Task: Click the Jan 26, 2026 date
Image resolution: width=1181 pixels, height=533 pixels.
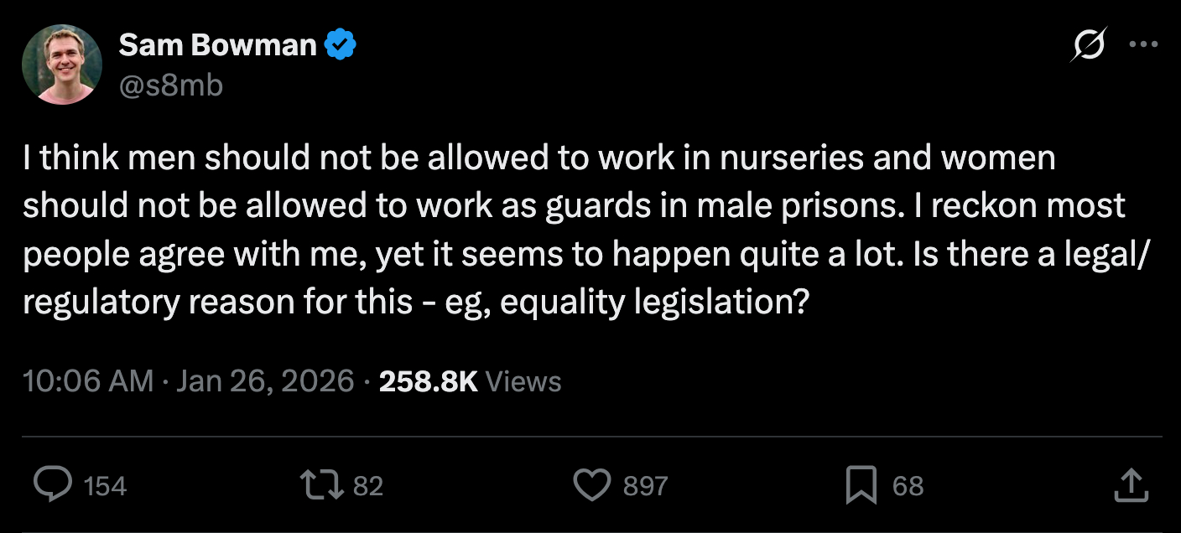Action: click(266, 381)
